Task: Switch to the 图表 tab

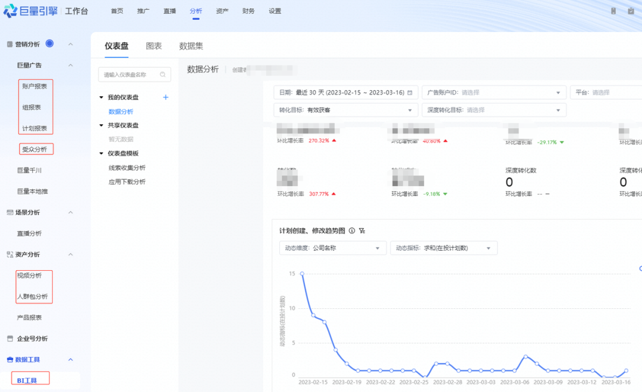Action: (153, 46)
